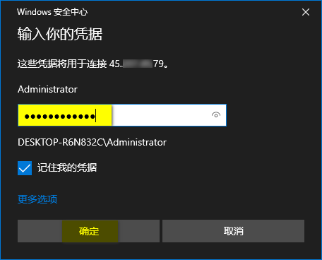The image size is (322, 260).
Task: Click the DESKTOP-R6N832C\Administrator domain text
Action: point(92,142)
